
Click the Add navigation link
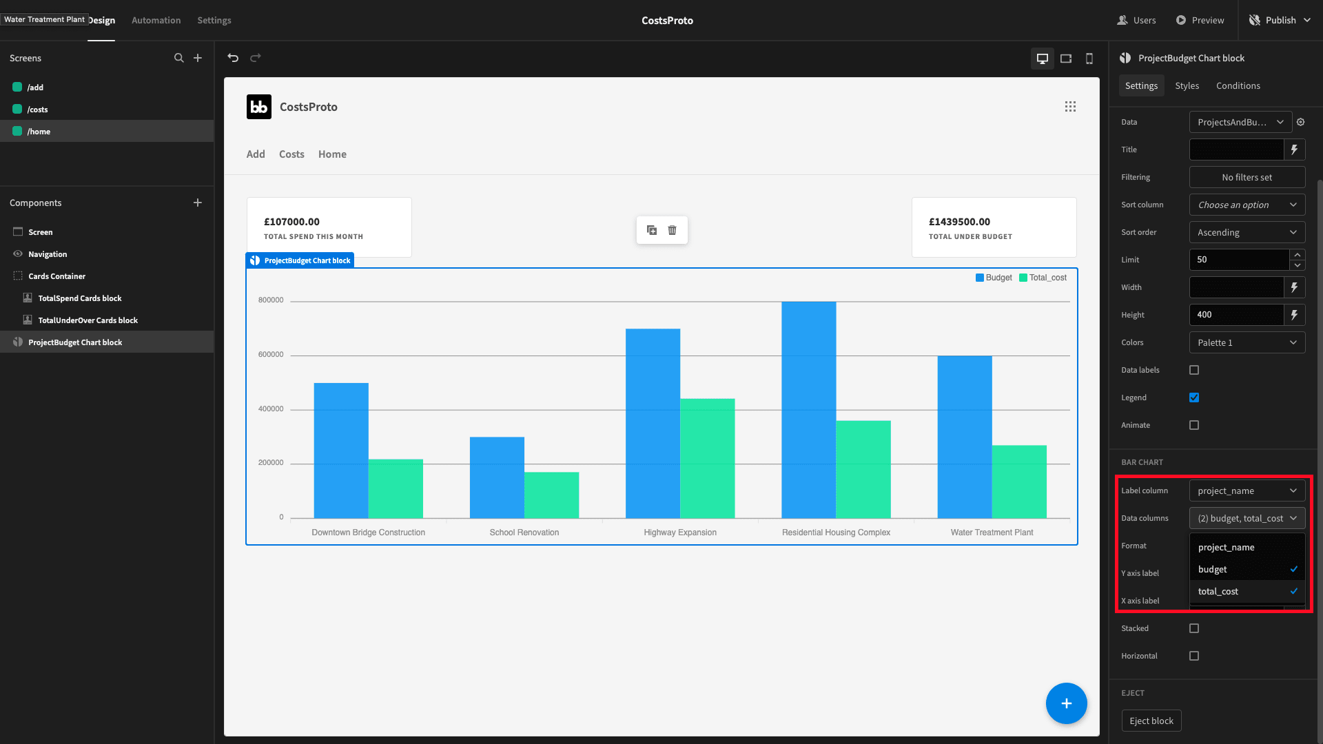[x=256, y=154]
